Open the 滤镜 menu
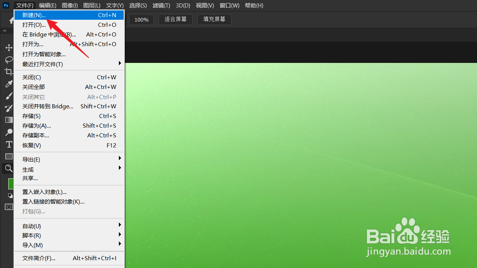477x268 pixels. click(x=161, y=5)
